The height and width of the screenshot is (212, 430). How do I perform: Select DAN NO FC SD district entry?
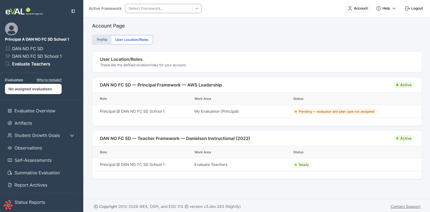[x=28, y=49]
